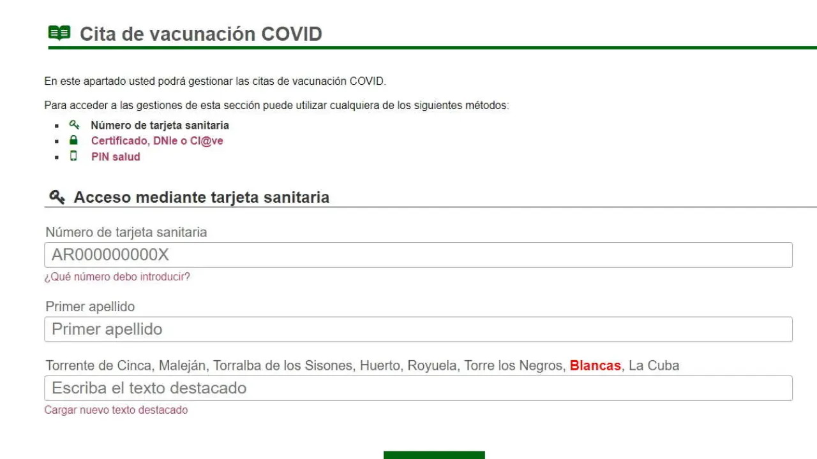Click the Acceso mediante tarjeta sanitaria heading text
The width and height of the screenshot is (817, 459).
click(201, 198)
